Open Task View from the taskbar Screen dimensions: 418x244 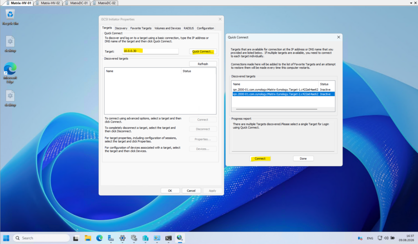point(76,238)
